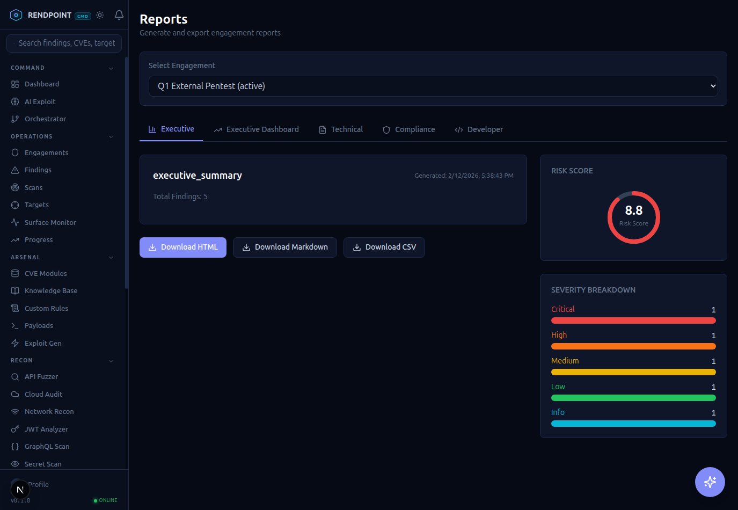Select the Orchestrator in the sidebar
The width and height of the screenshot is (738, 510).
pyautogui.click(x=46, y=119)
